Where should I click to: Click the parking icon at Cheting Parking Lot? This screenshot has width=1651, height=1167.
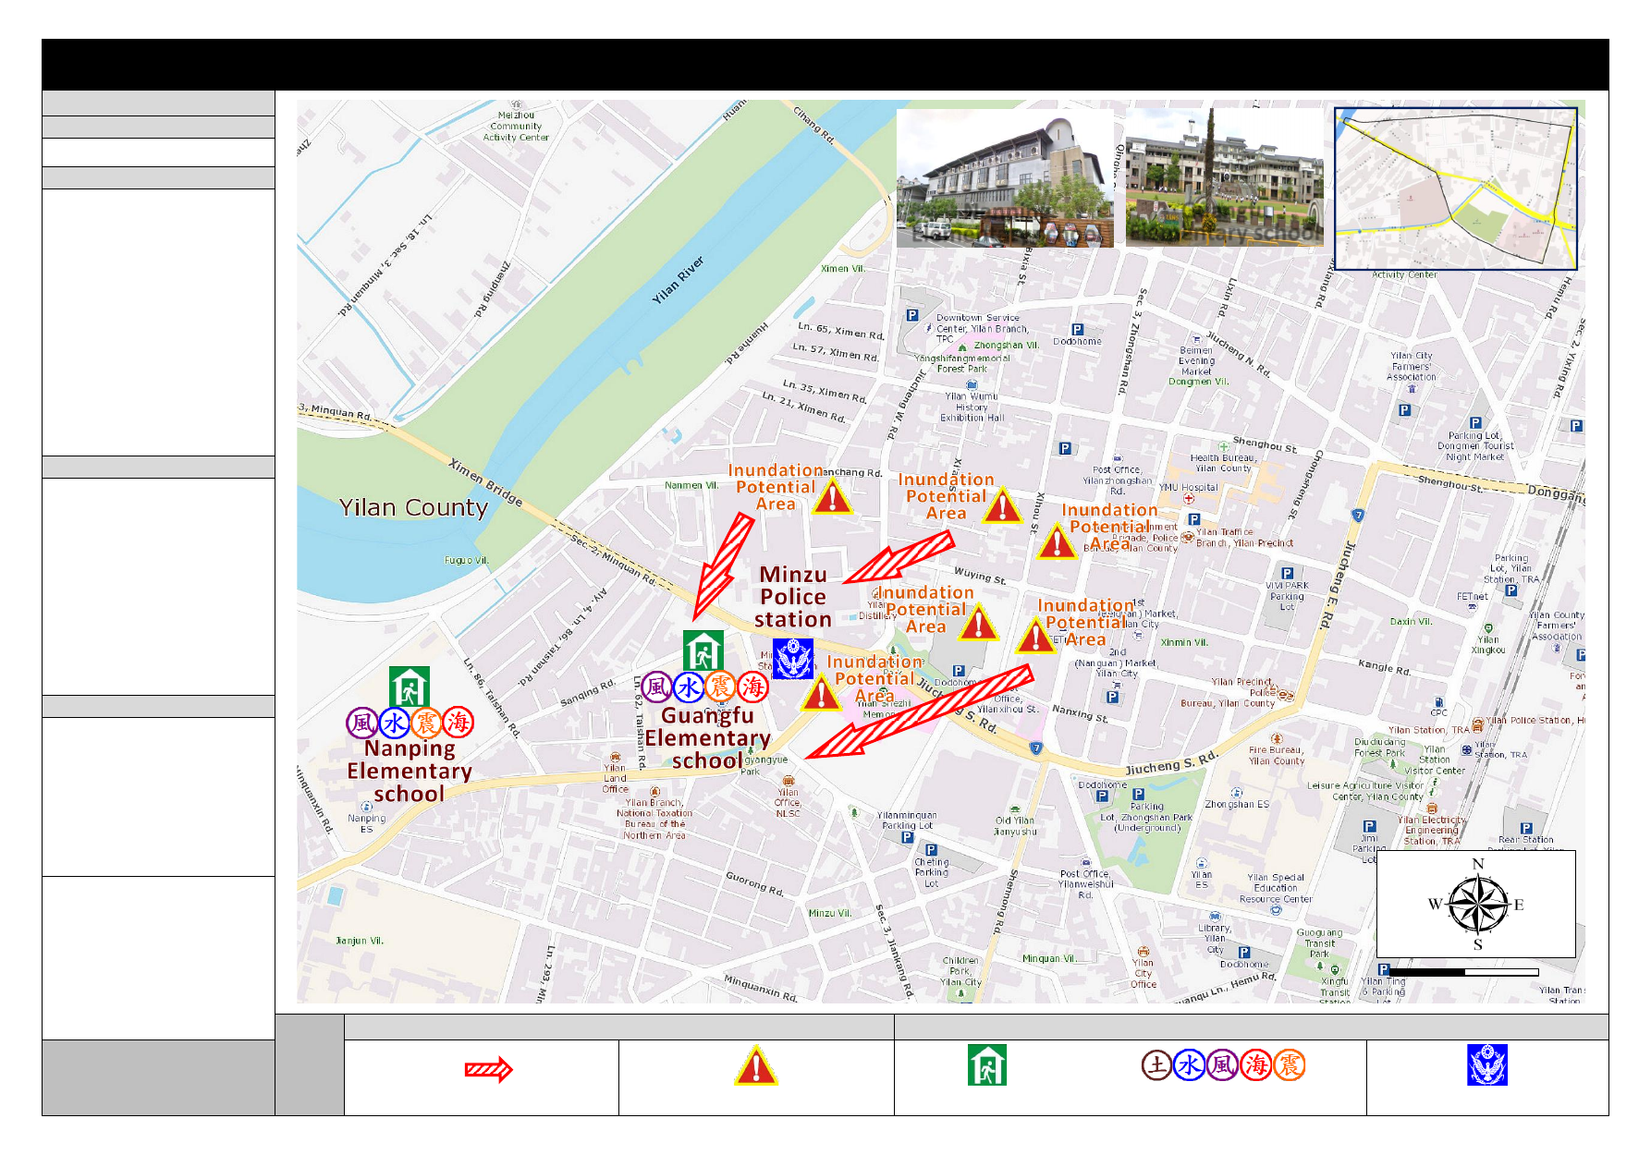[x=931, y=850]
